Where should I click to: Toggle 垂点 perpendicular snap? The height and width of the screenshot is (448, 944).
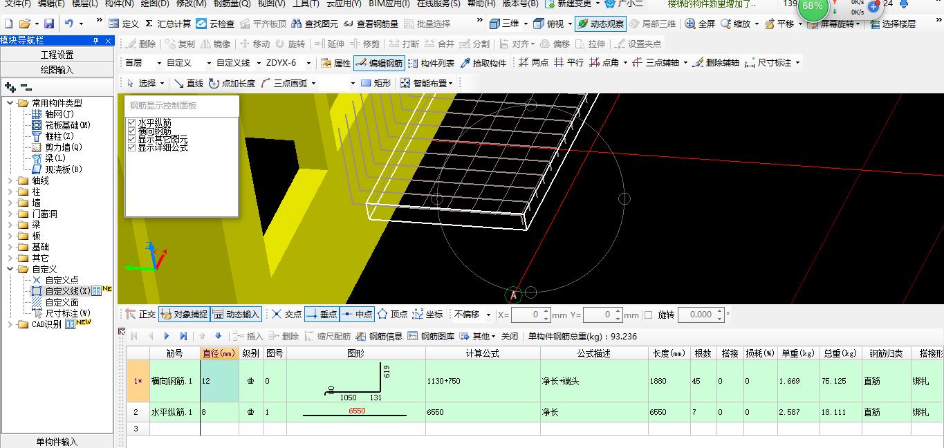(322, 315)
